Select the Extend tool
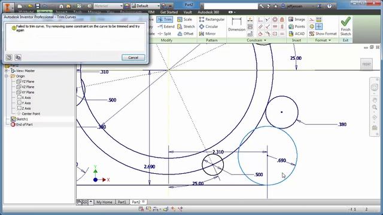The image size is (383, 215). coord(166,26)
